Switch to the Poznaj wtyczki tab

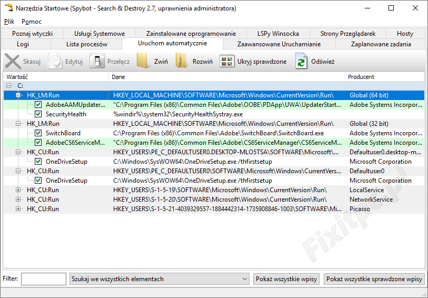(x=33, y=34)
